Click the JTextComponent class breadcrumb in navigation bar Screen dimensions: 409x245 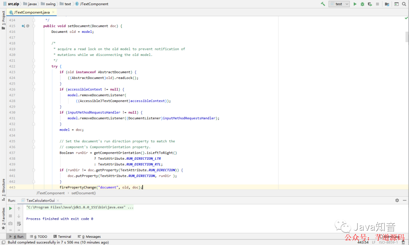[92, 4]
